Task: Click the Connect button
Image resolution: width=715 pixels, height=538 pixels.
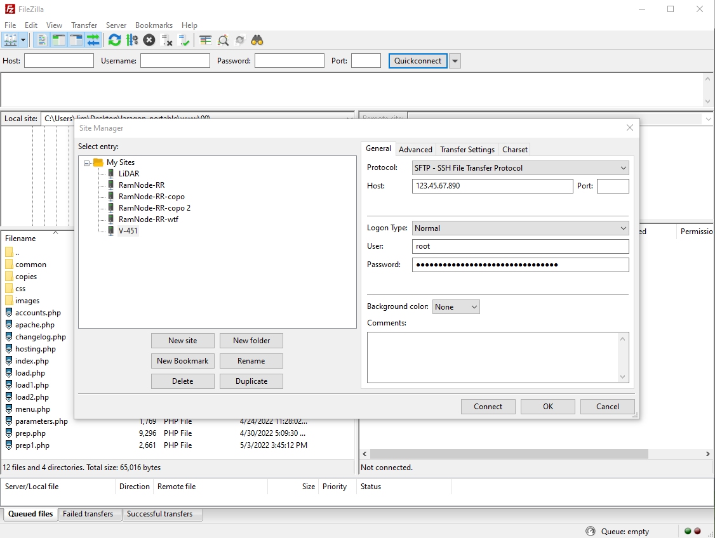Action: point(488,406)
